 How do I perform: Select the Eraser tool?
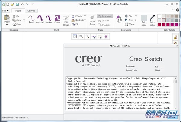pos(58,19)
